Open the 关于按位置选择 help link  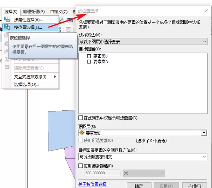(x=92, y=184)
